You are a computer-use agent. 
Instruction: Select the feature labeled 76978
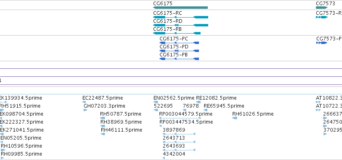(191, 106)
